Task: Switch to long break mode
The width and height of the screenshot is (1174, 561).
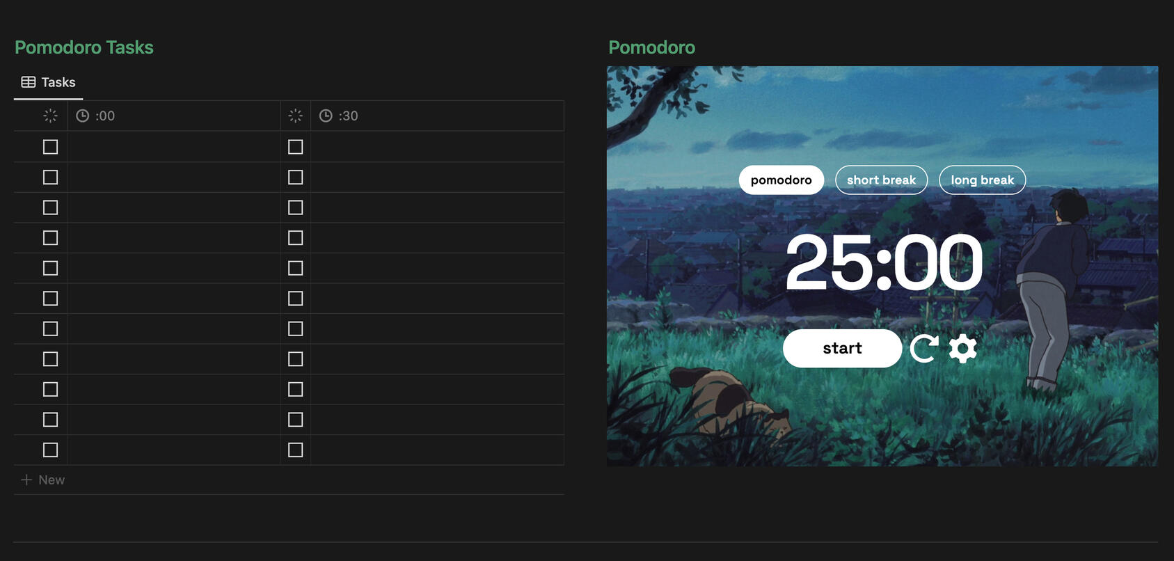Action: (983, 180)
